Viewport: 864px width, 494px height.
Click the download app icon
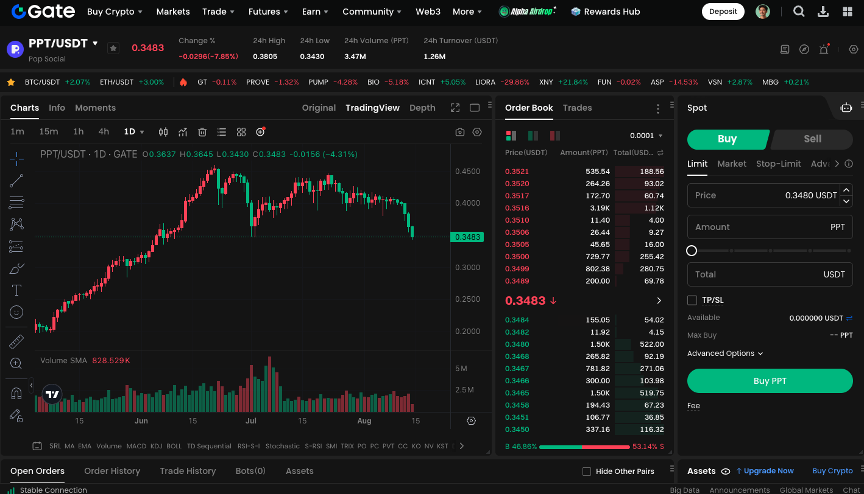tap(823, 12)
